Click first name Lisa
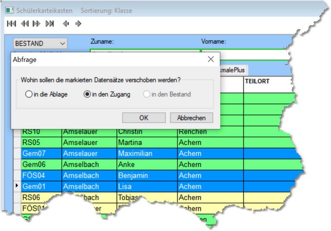The height and width of the screenshot is (231, 331). coord(147,186)
